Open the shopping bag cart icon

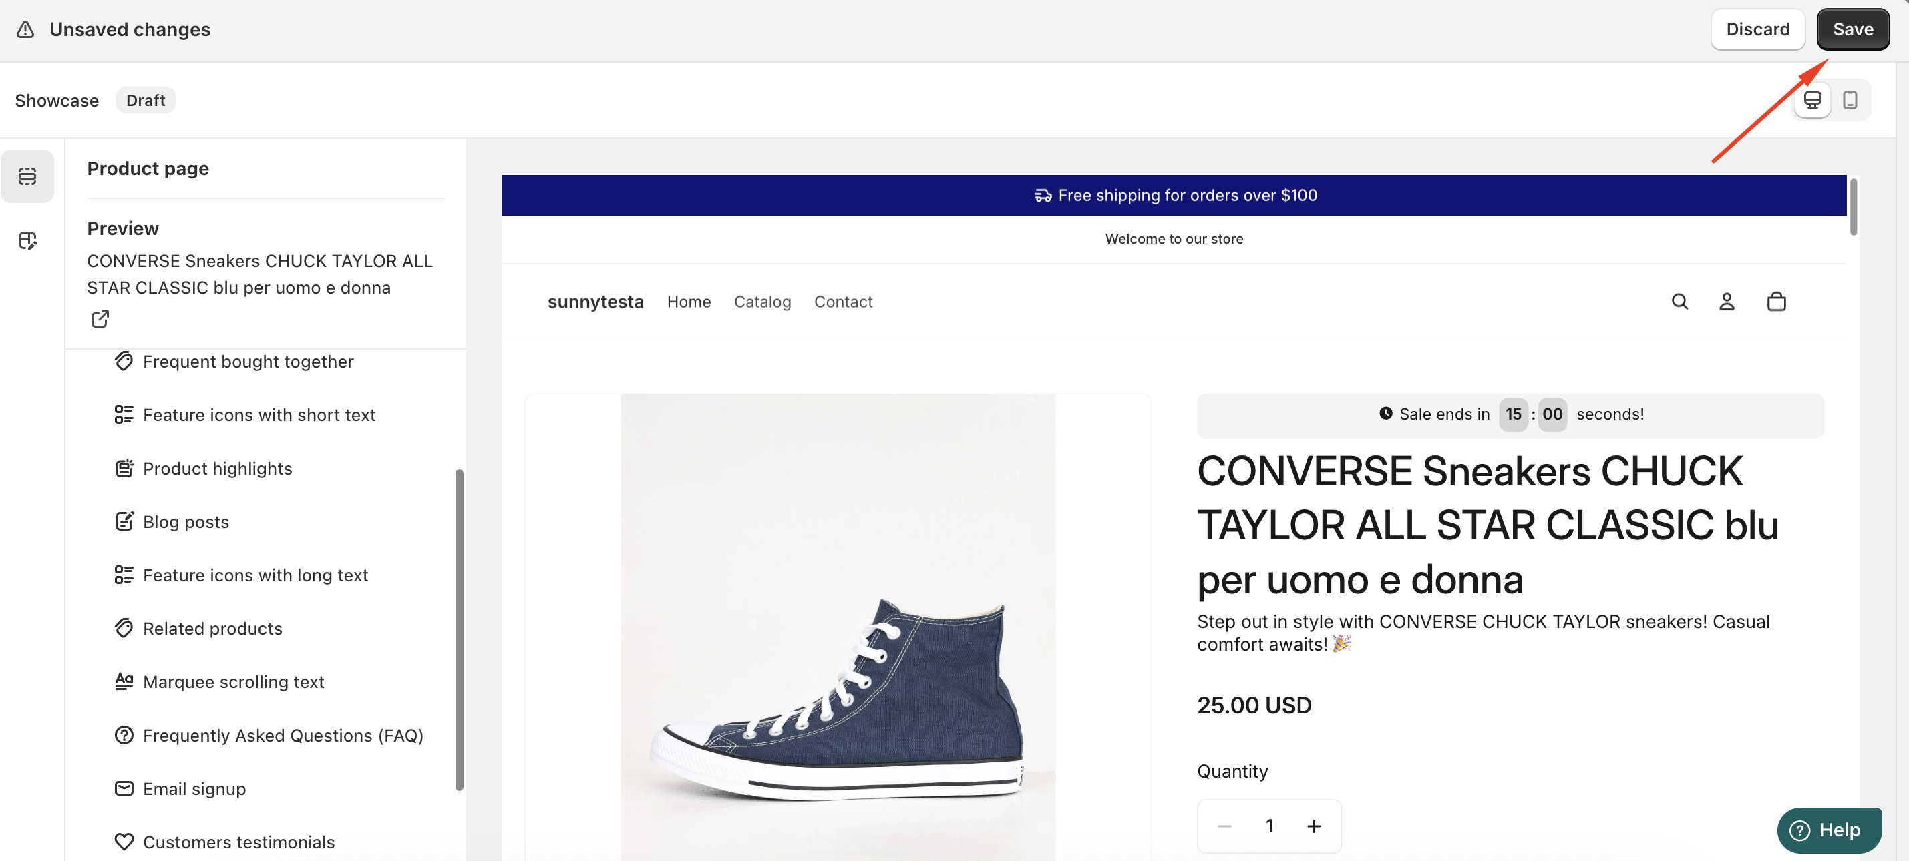pyautogui.click(x=1776, y=301)
